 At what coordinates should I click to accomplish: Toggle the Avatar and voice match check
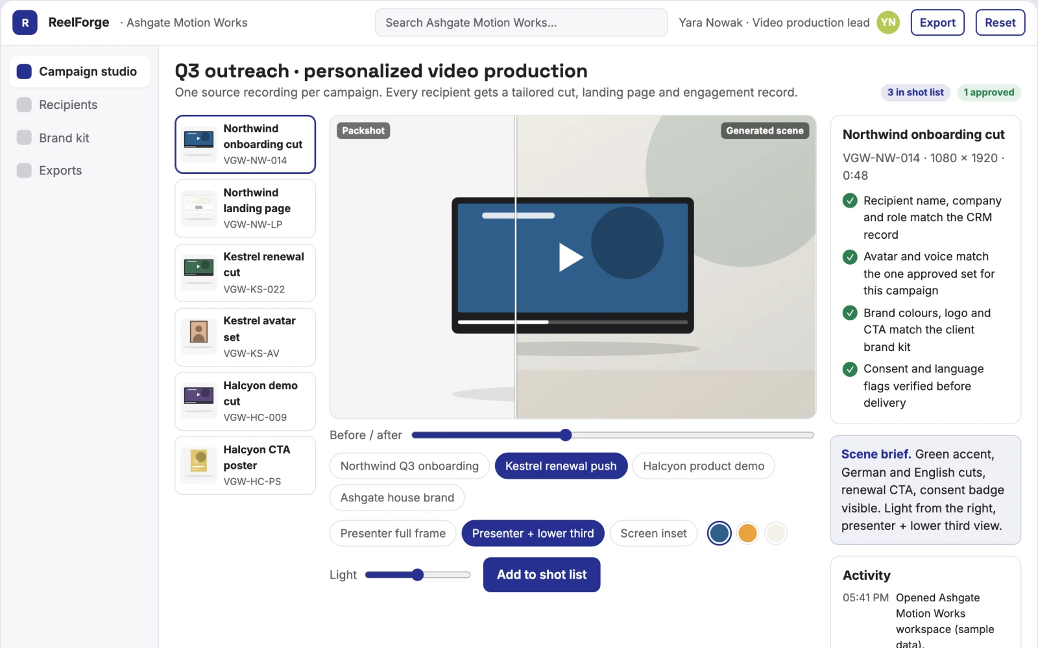click(850, 257)
